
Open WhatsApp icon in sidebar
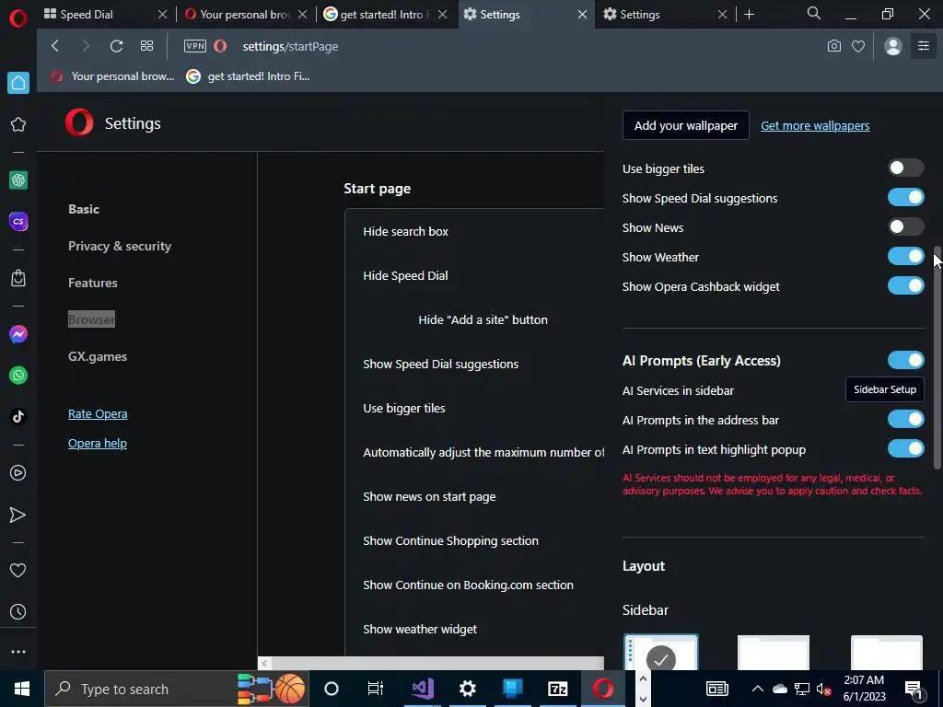[x=18, y=376]
